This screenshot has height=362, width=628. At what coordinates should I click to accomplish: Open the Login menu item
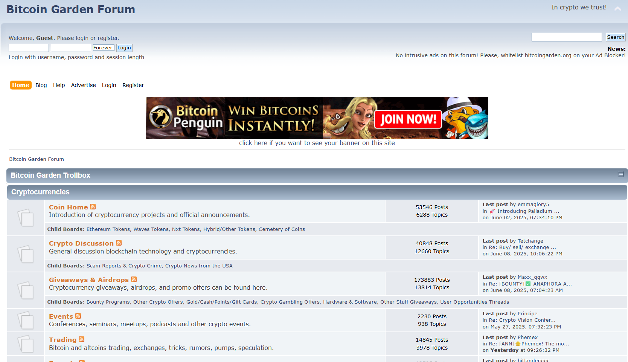109,85
